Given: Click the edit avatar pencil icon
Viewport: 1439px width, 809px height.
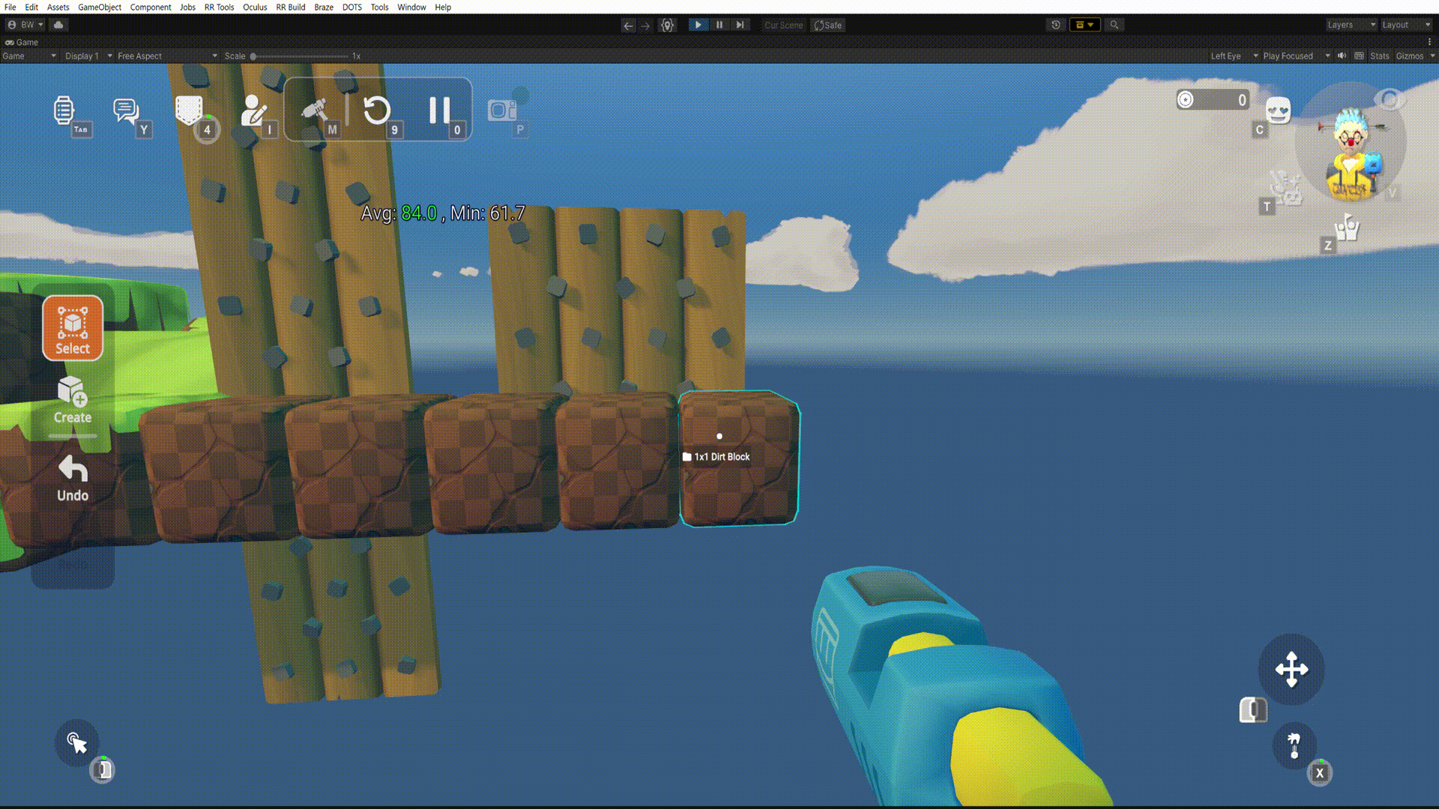Looking at the screenshot, I should (x=253, y=111).
